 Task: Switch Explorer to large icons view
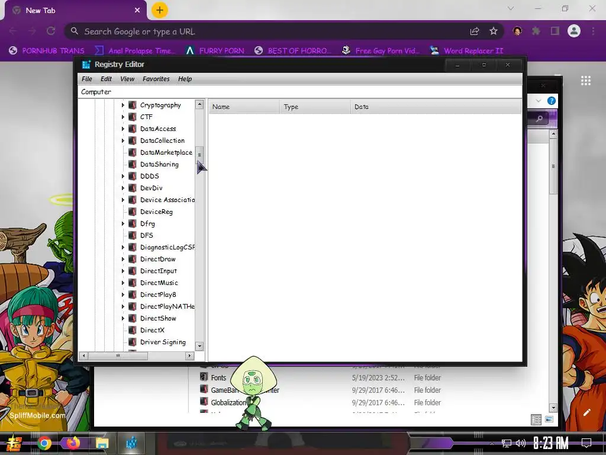click(x=549, y=419)
